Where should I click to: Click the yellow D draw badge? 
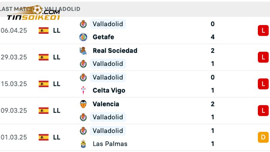(263, 137)
